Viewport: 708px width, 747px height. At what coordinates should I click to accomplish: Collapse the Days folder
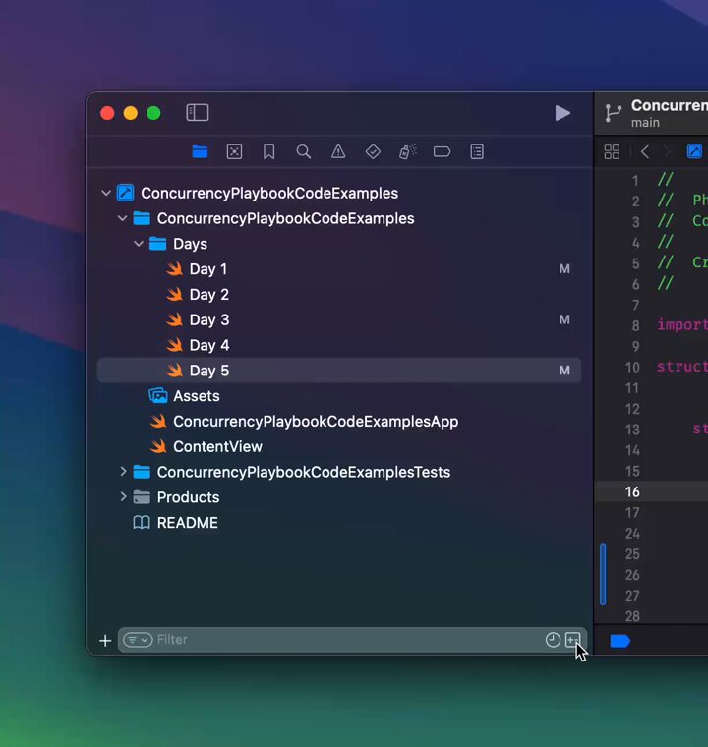(139, 244)
